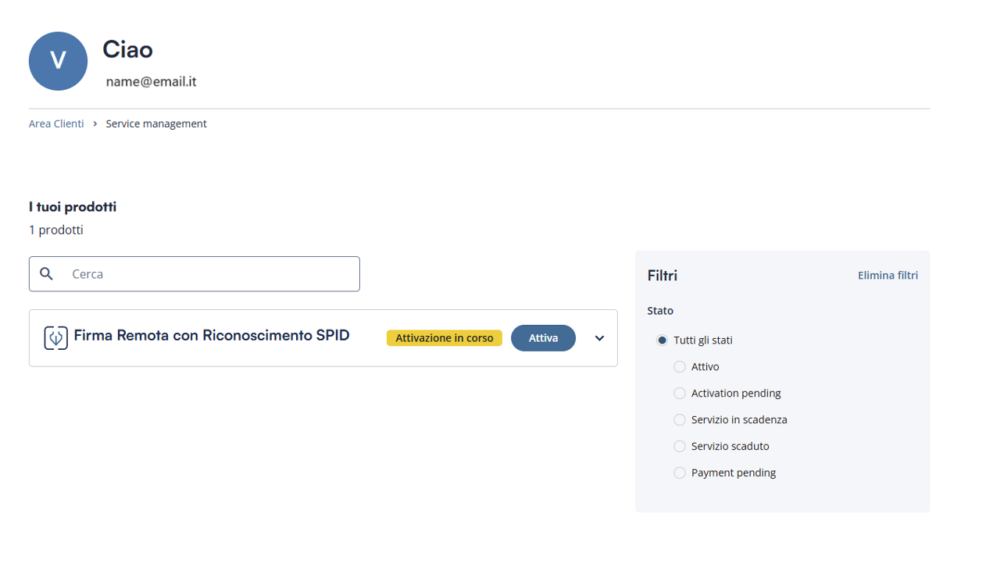This screenshot has width=1000, height=581.
Task: Expand the Firma Remota product row chevron
Action: pyautogui.click(x=599, y=338)
